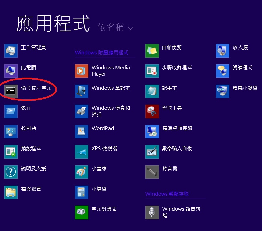Click the 檔案總管 text label
The image size is (262, 231).
(x=31, y=189)
